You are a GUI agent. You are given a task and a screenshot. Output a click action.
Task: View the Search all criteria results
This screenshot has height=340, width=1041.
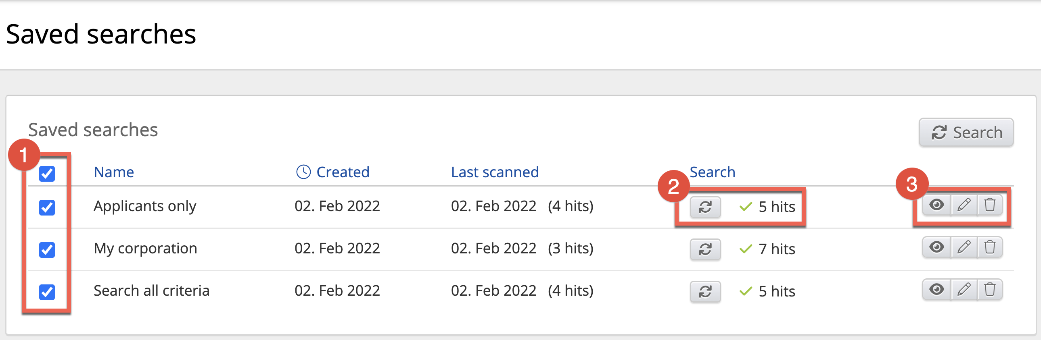pyautogui.click(x=936, y=290)
